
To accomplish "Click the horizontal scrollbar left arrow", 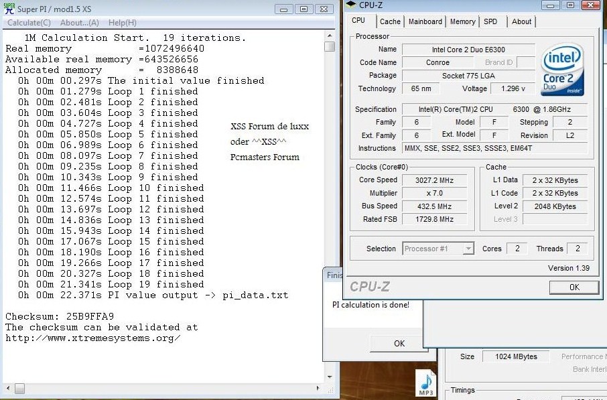I will click(8, 388).
